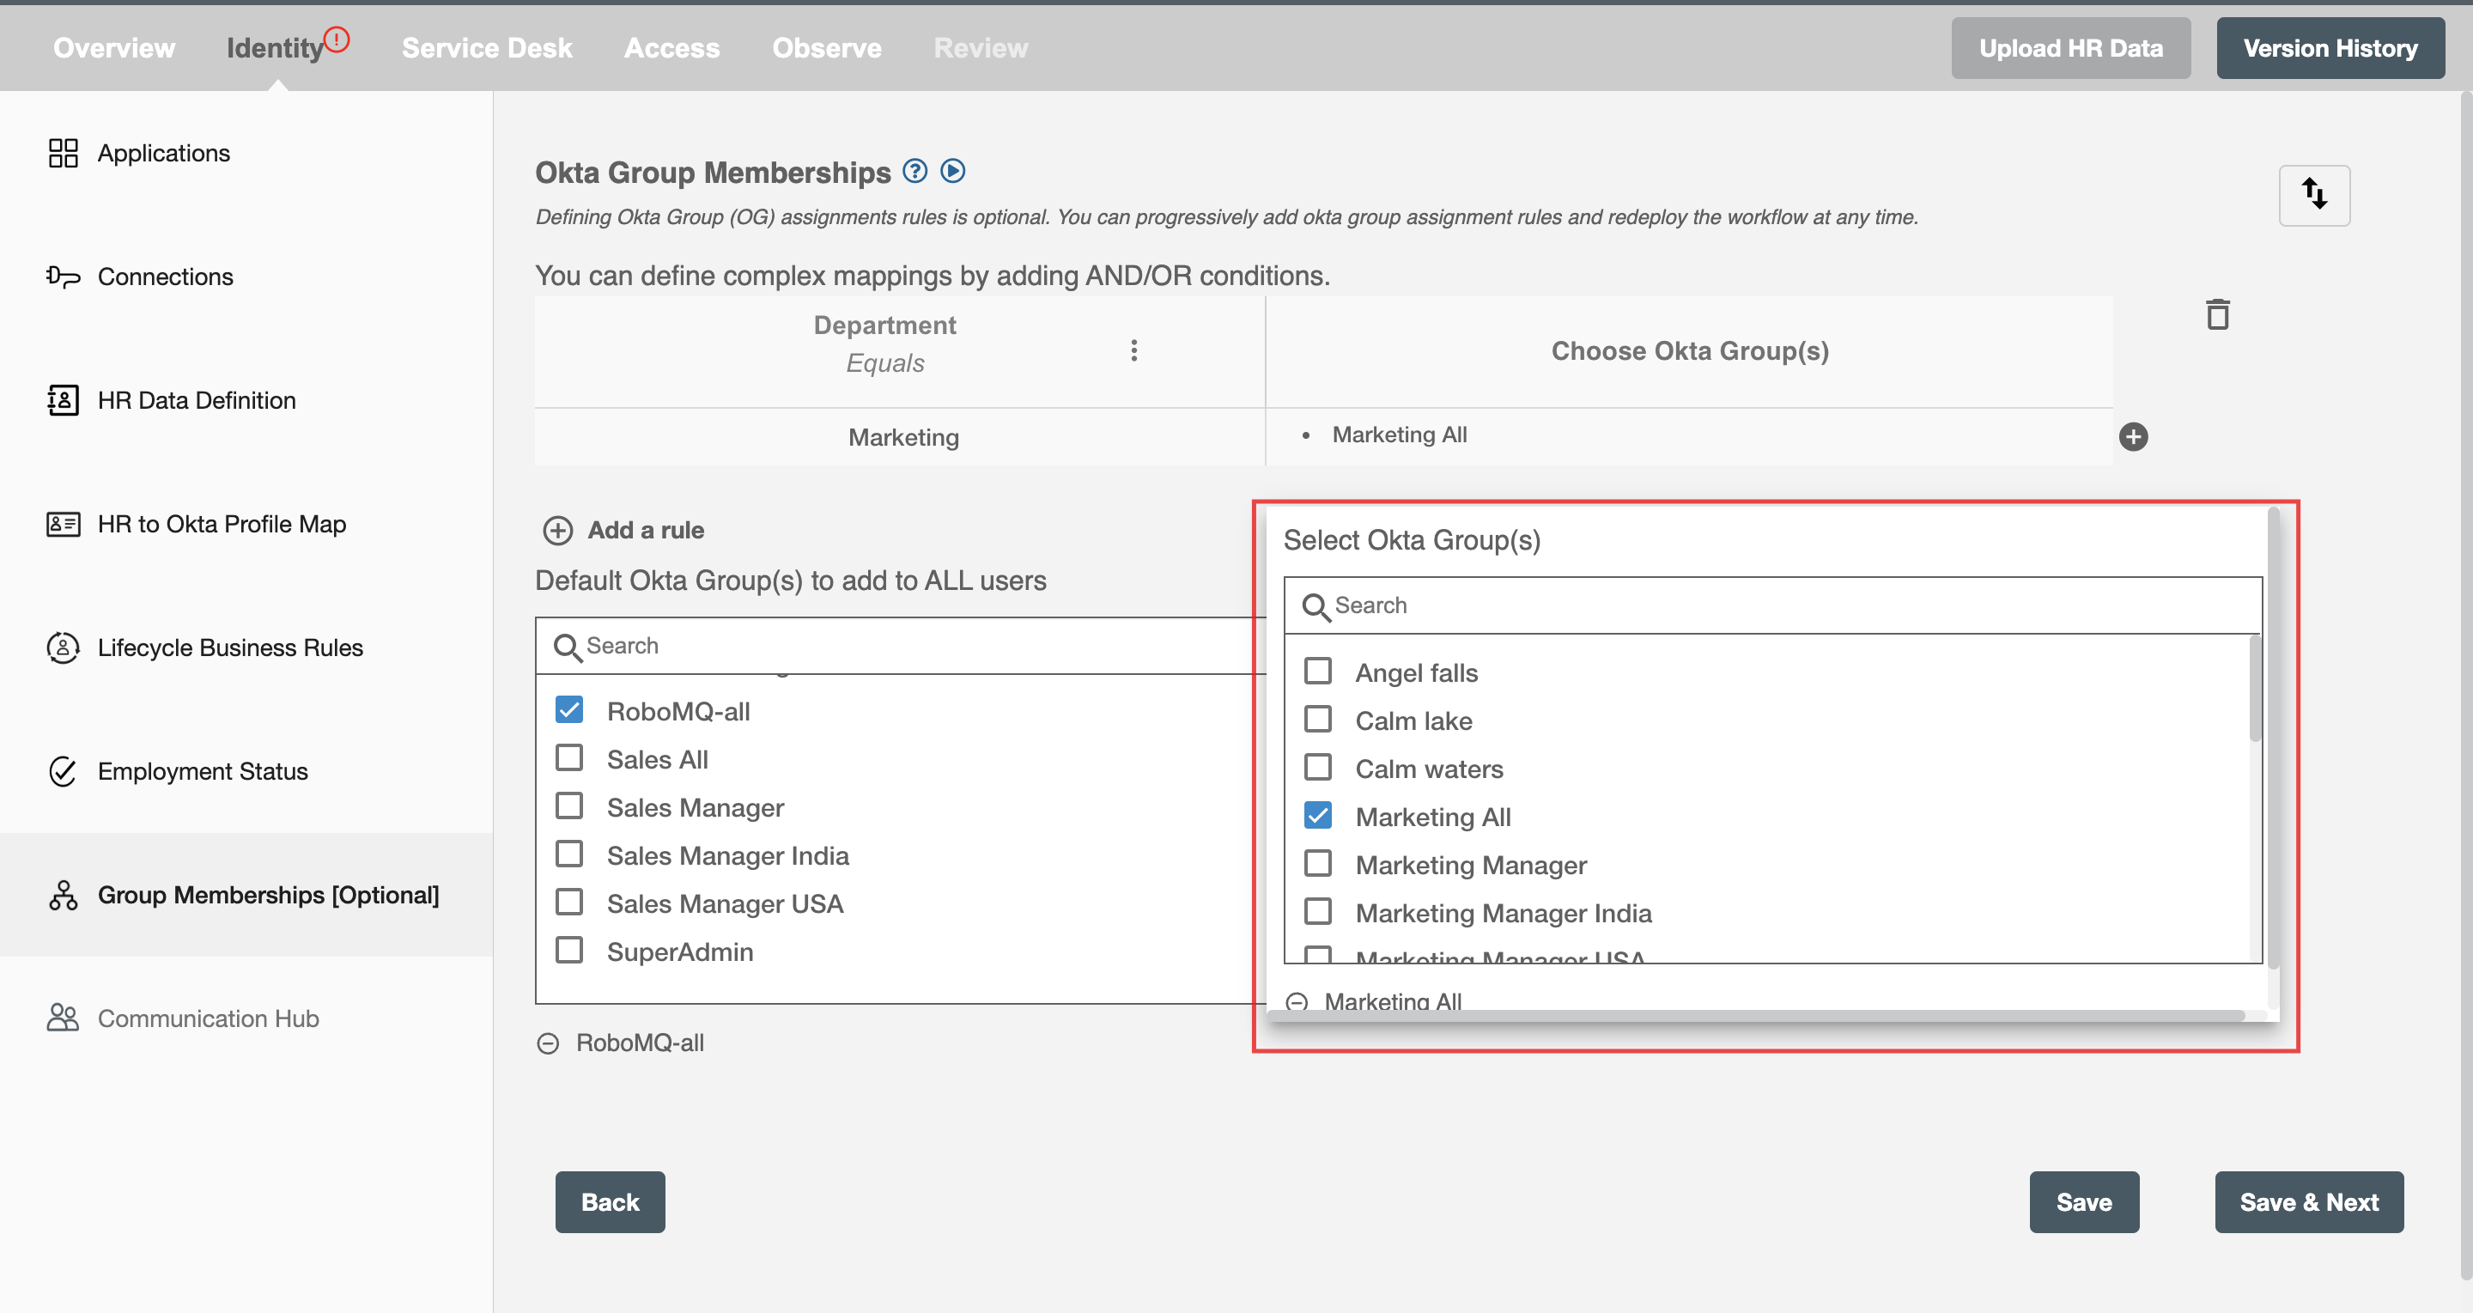Open the help icon beside Okta Group Memberships
2473x1313 pixels.
(x=914, y=171)
